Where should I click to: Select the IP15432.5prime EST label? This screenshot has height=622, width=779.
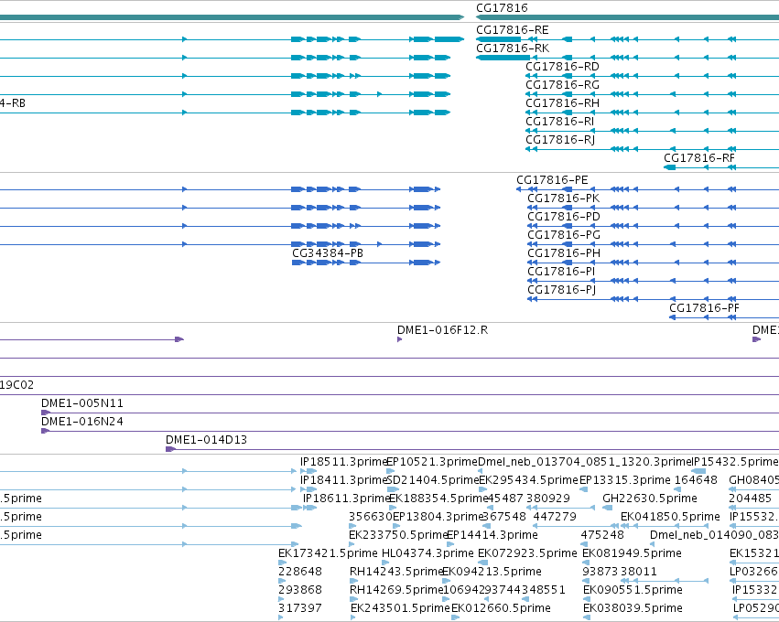tap(735, 462)
